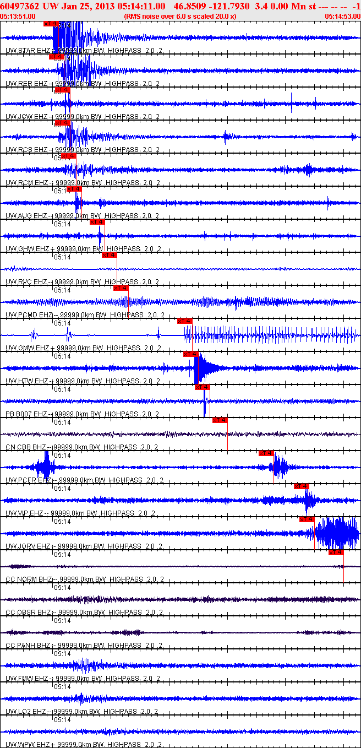Viewport: 361px width, 748px height.
Task: Click the red pick flag on RCM trace
Action: (x=68, y=156)
